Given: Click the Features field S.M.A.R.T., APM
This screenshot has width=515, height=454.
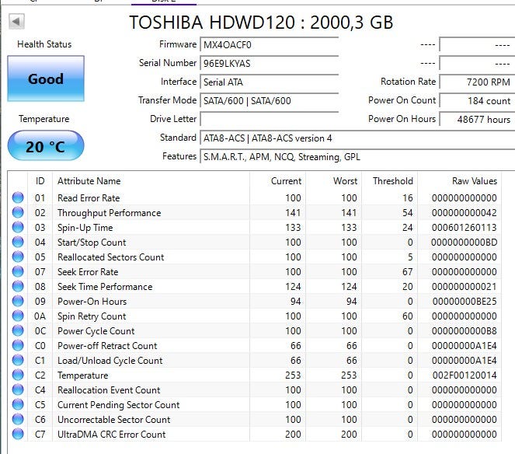Looking at the screenshot, I should (x=357, y=156).
